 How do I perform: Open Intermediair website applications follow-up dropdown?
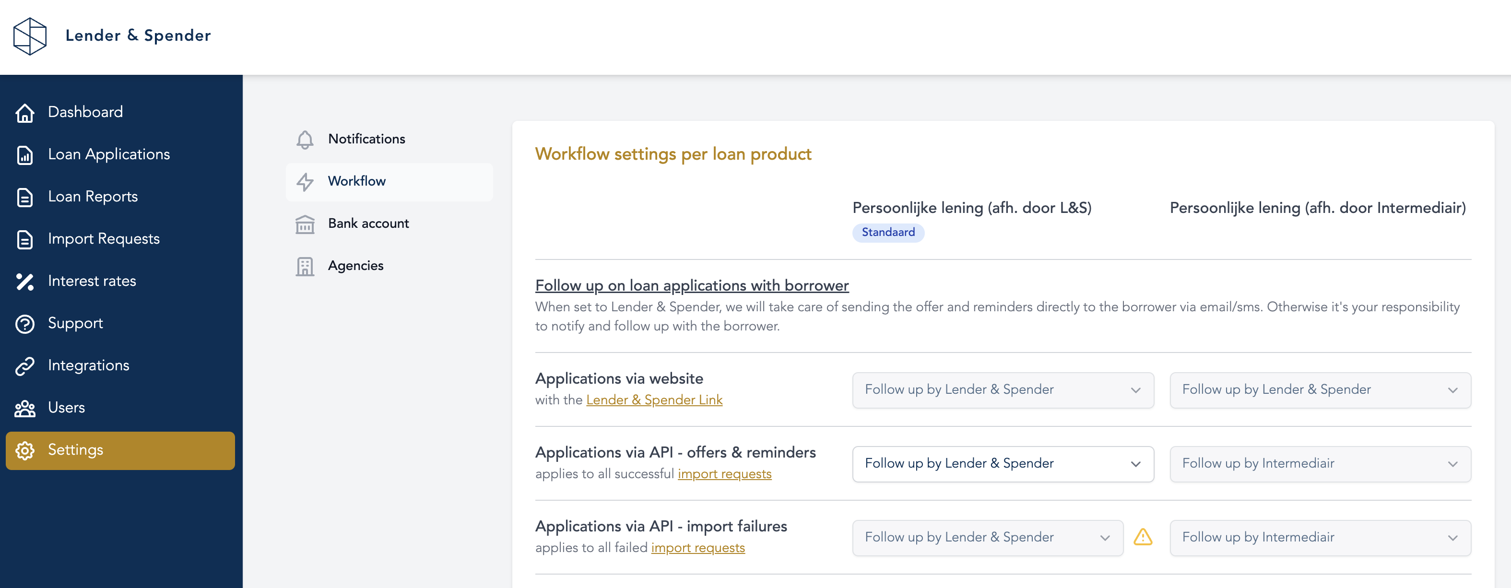coord(1320,390)
